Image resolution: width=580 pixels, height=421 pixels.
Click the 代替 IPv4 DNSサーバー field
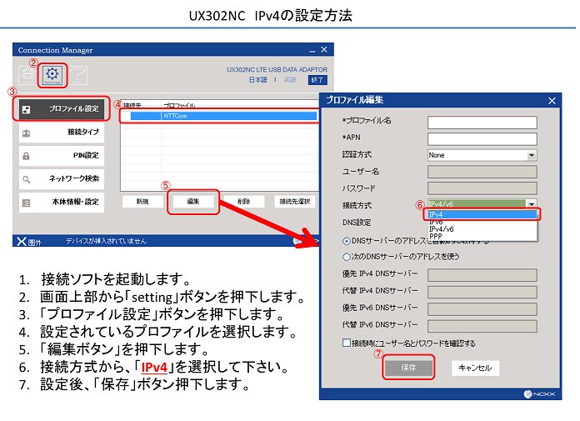click(482, 292)
